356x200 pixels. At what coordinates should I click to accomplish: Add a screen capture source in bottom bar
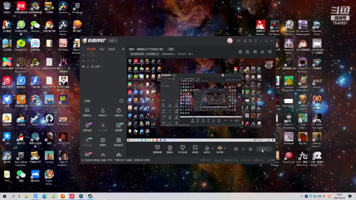point(157,149)
